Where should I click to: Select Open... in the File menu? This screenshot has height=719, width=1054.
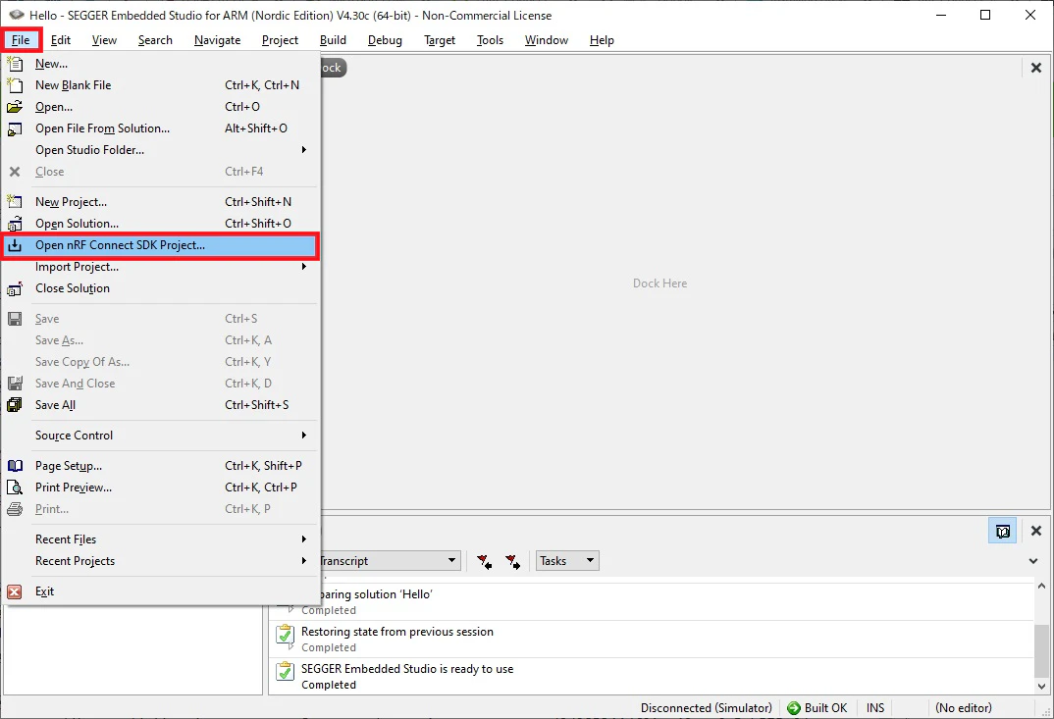[x=160, y=107]
